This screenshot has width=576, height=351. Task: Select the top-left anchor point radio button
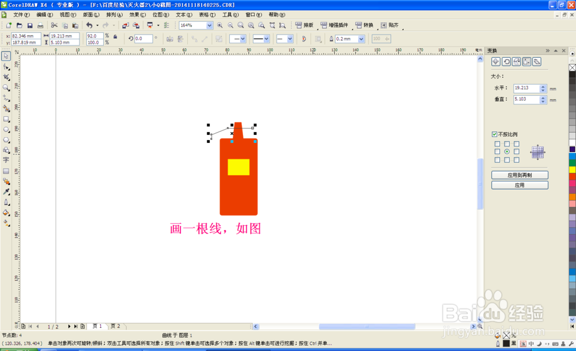click(497, 144)
